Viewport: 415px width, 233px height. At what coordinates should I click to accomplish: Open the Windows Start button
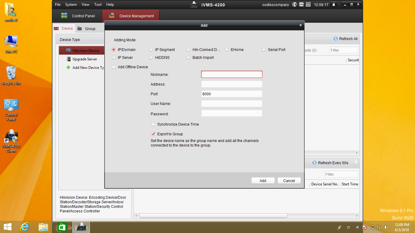point(7,227)
